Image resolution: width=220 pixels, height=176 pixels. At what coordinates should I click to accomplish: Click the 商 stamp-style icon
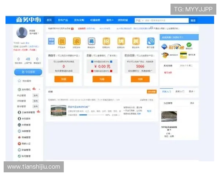(x=91, y=41)
